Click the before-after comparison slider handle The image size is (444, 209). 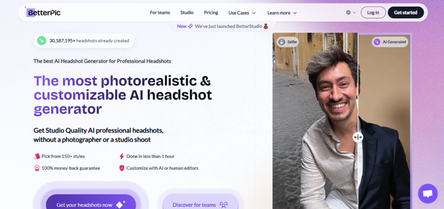pyautogui.click(x=358, y=137)
